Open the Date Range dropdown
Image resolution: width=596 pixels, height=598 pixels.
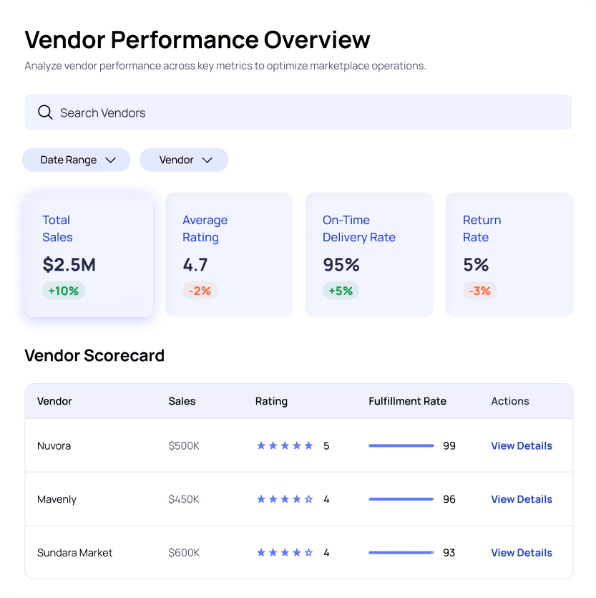coord(76,160)
